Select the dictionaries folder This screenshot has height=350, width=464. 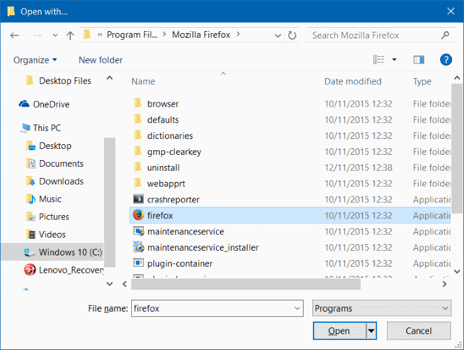click(x=170, y=136)
